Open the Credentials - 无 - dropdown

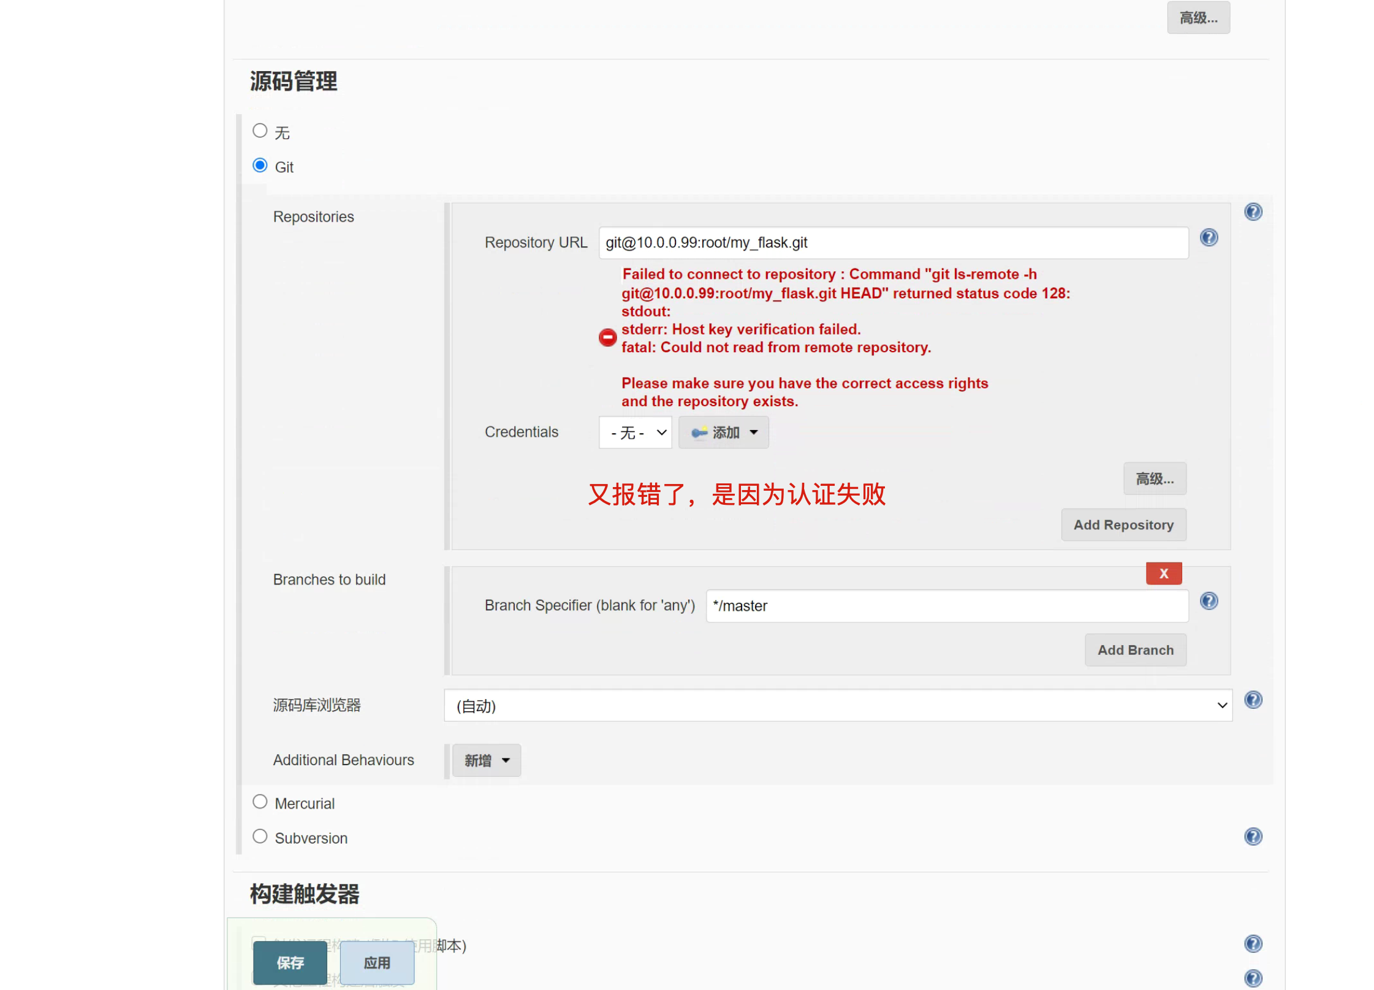coord(635,433)
